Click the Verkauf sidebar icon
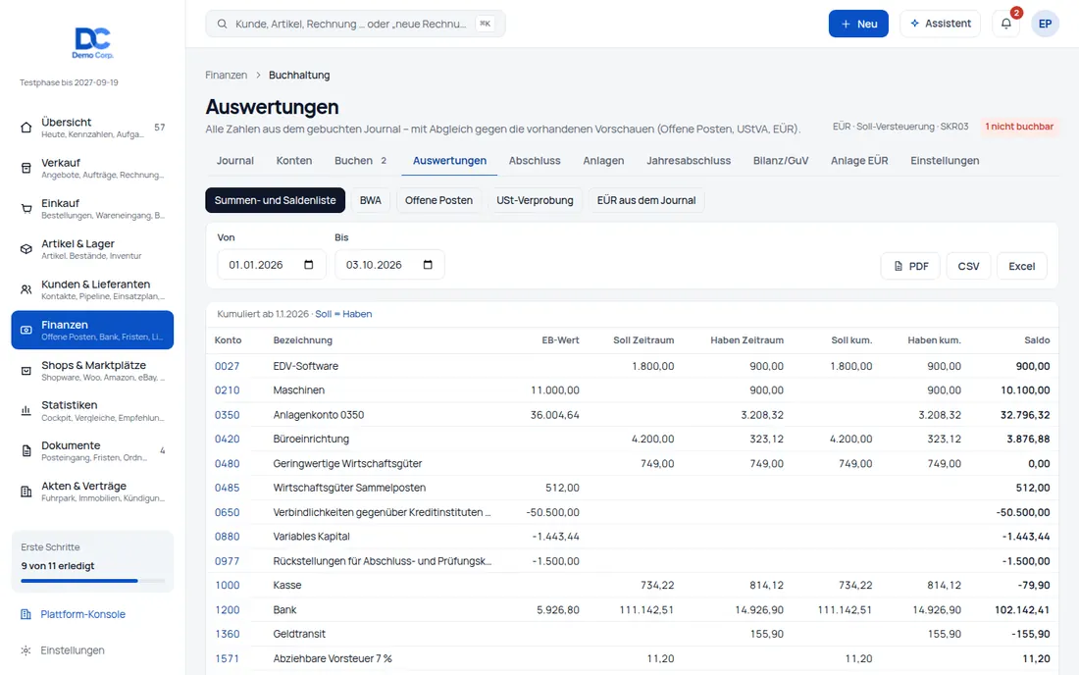The image size is (1079, 675). [x=26, y=168]
